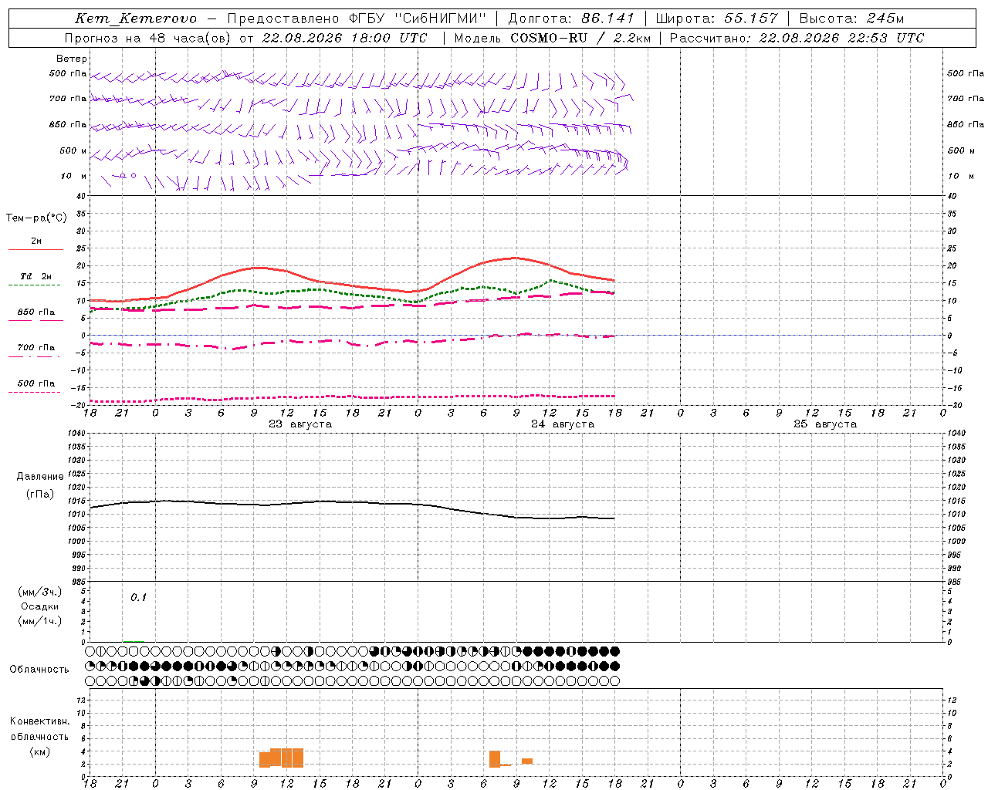Screen dimensions: 988x790
Task: Click the 700 гПа temperature legend entry
Action: pos(36,348)
